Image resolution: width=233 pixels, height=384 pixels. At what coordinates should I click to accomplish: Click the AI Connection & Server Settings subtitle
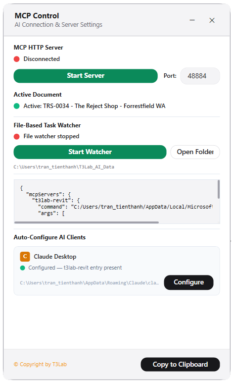pyautogui.click(x=58, y=25)
